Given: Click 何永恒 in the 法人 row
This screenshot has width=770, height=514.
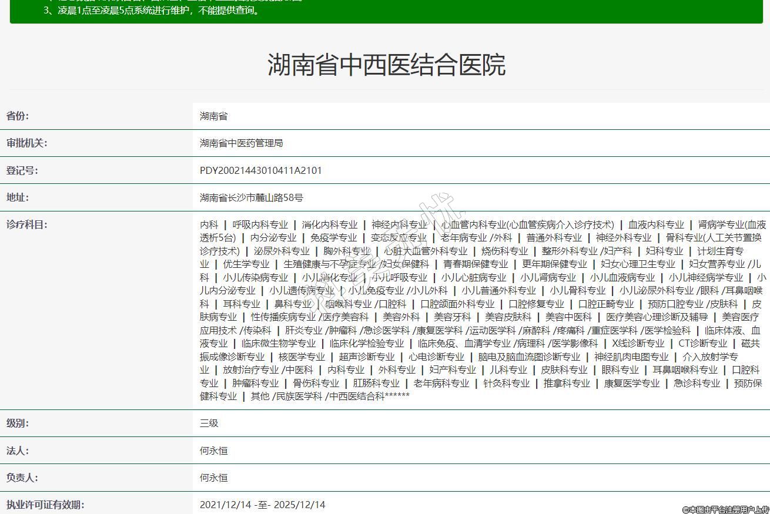Looking at the screenshot, I should coord(213,451).
